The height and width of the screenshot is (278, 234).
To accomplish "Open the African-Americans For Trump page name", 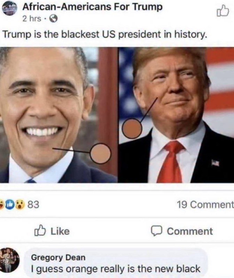I will [x=92, y=7].
